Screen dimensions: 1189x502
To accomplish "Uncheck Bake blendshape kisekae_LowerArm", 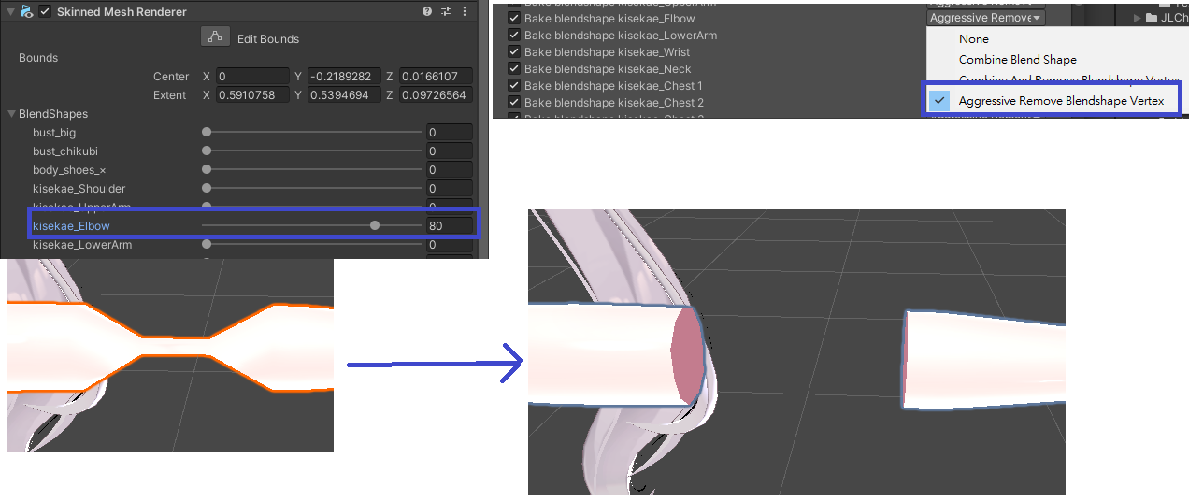I will 513,36.
